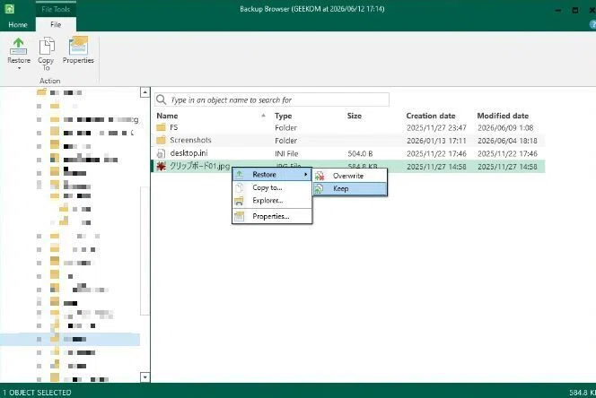Click the application icon in title bar
596x398 pixels.
point(9,8)
